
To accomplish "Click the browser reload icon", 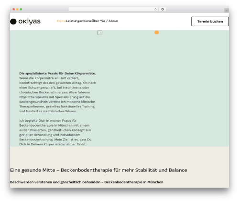I will point(155,9).
